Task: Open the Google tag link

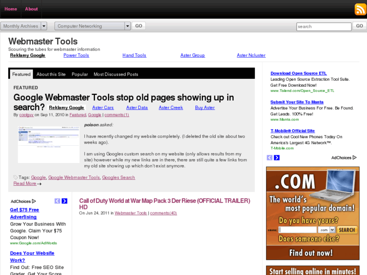Action: [38, 178]
